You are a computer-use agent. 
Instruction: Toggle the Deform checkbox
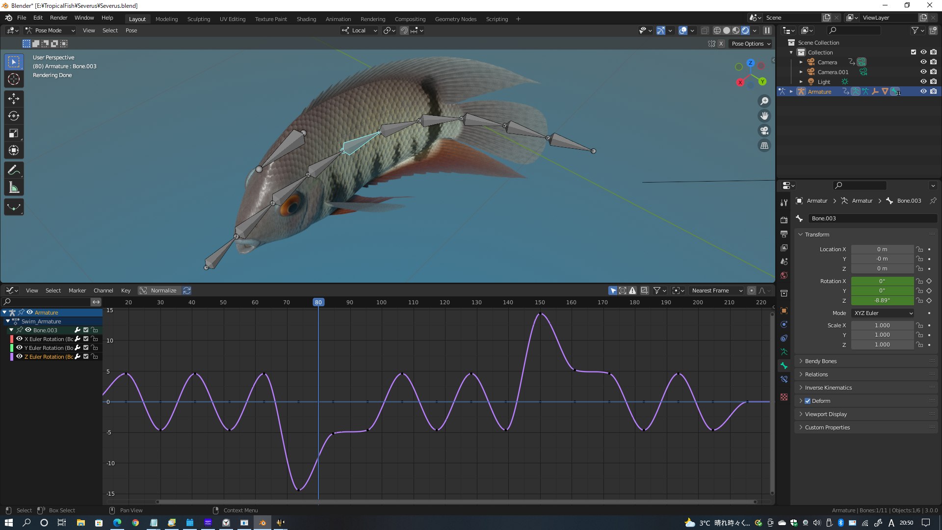click(808, 401)
